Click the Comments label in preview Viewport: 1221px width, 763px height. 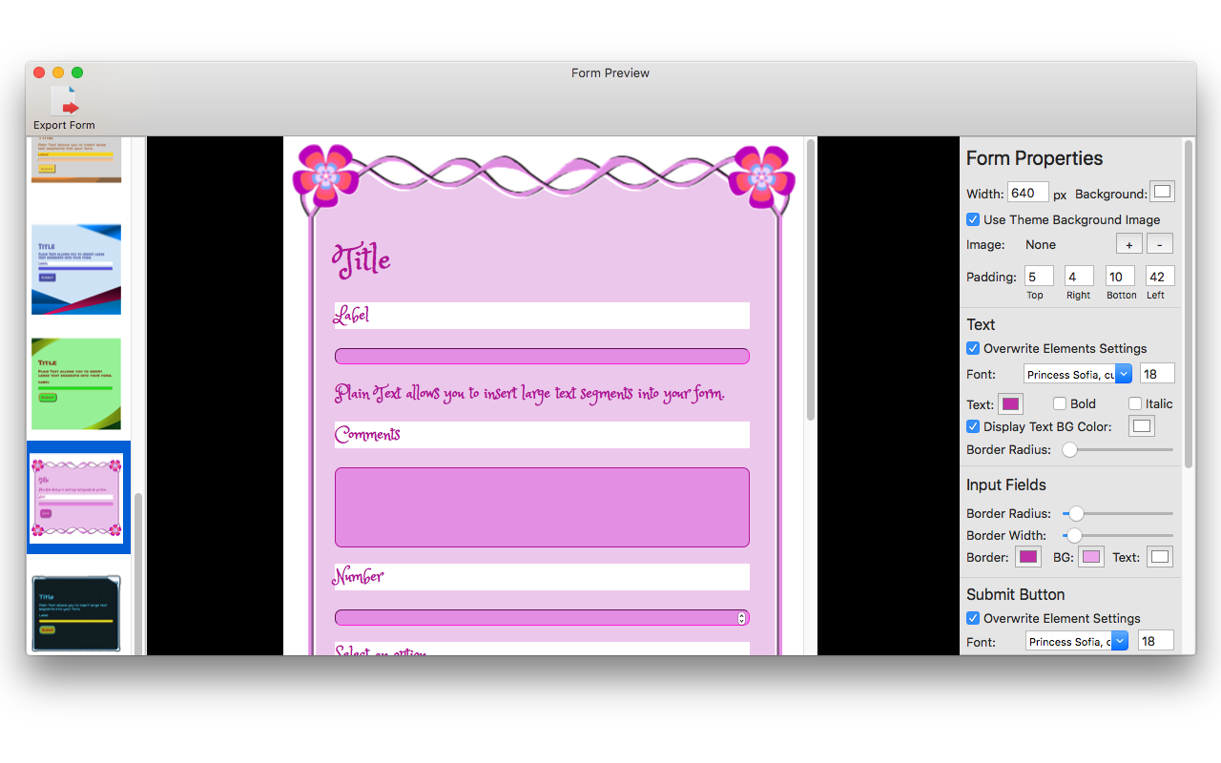[x=367, y=435]
